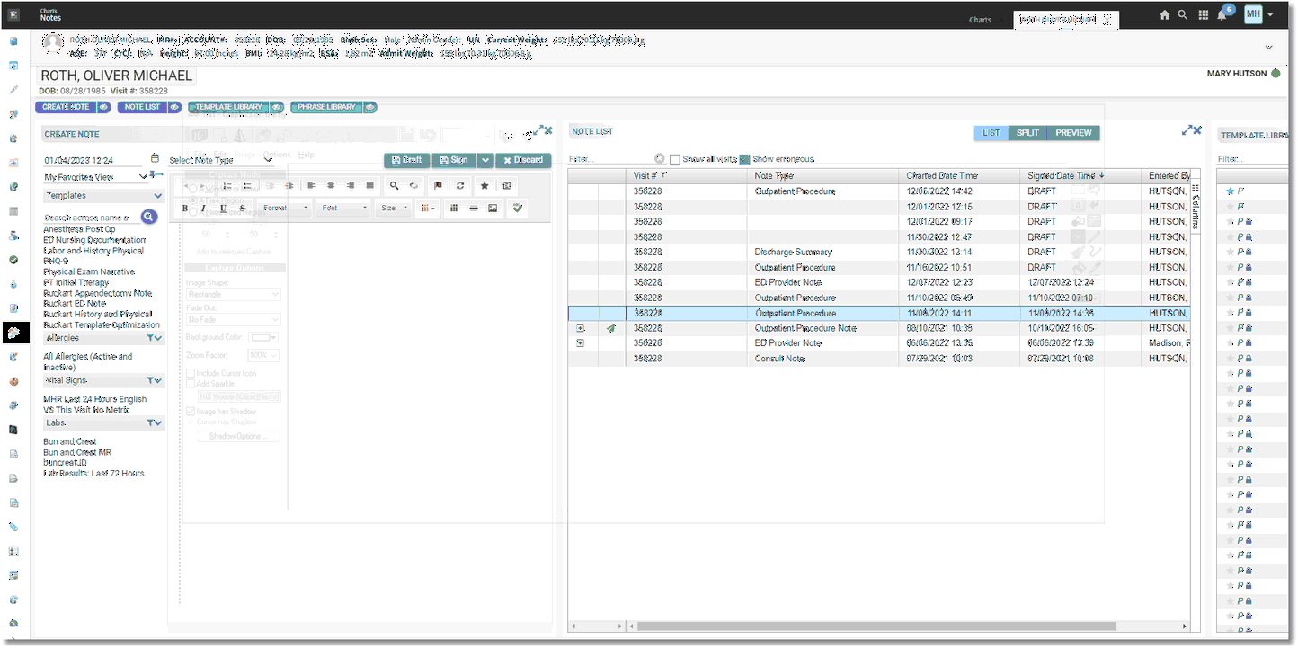Screen dimensions: 1298x649
Task: Open search with magnifier icon in top bar
Action: 1183,15
